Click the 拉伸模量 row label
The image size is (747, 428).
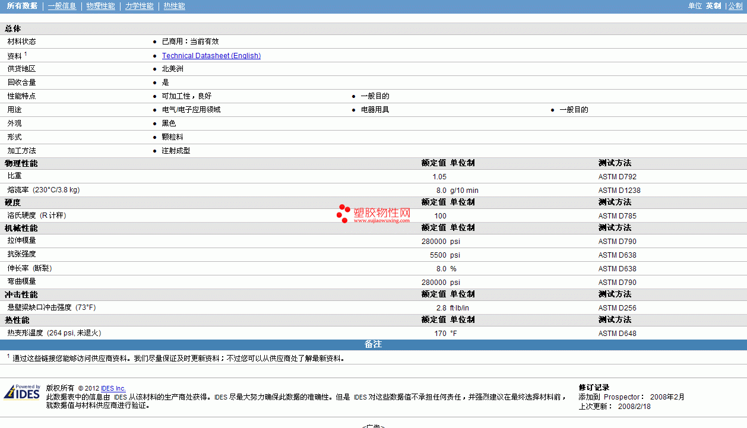[x=21, y=241]
